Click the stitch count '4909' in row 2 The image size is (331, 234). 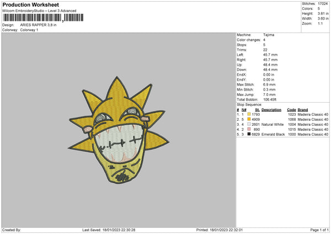tap(256, 120)
